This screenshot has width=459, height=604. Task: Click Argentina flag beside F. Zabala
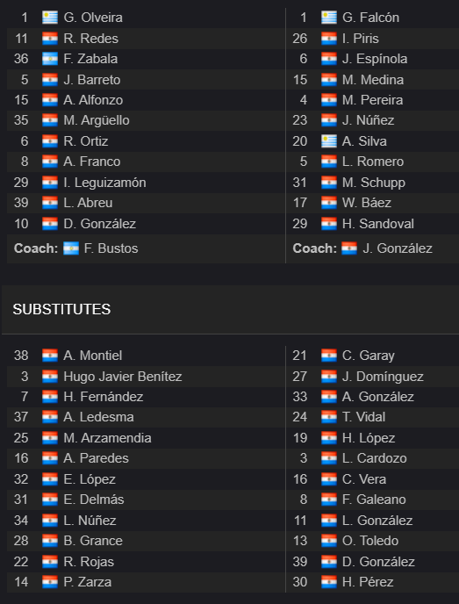pyautogui.click(x=50, y=59)
